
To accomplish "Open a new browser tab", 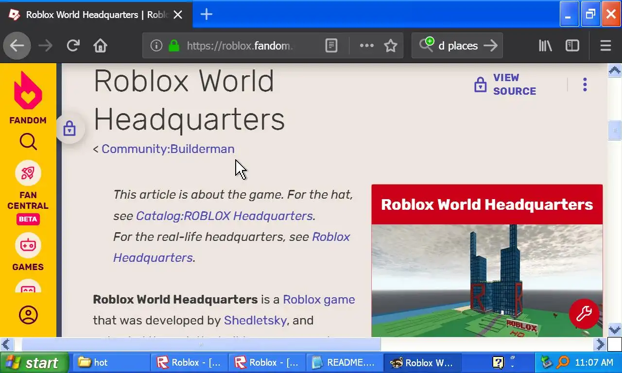I will [207, 15].
